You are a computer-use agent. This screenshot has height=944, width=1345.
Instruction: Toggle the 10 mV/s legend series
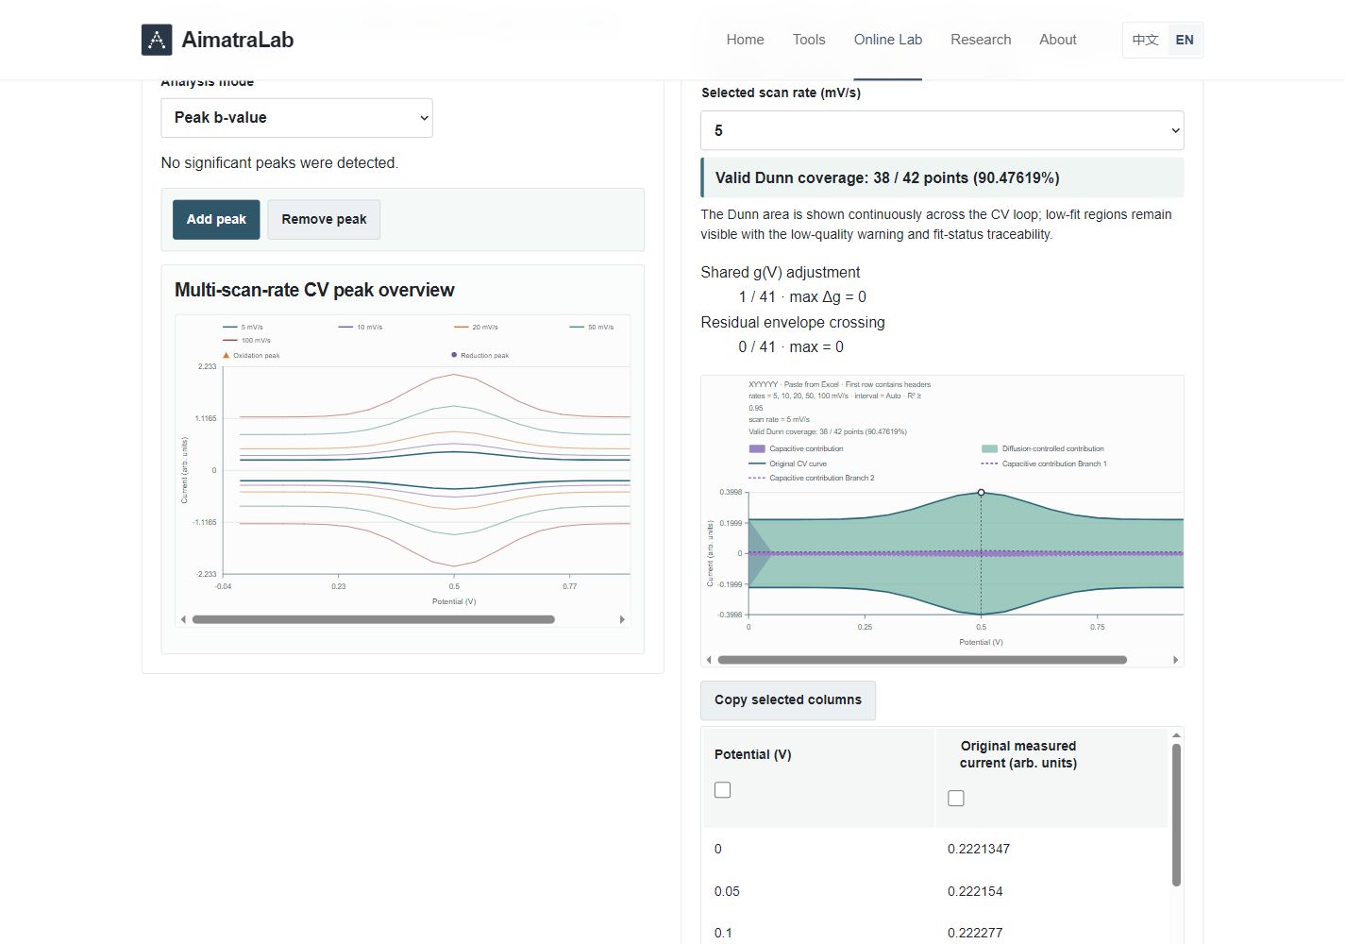click(361, 328)
